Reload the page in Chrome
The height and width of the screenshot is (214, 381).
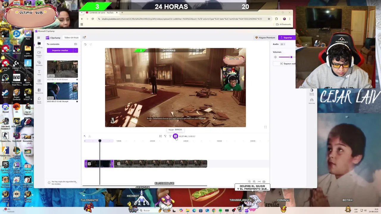point(93,19)
